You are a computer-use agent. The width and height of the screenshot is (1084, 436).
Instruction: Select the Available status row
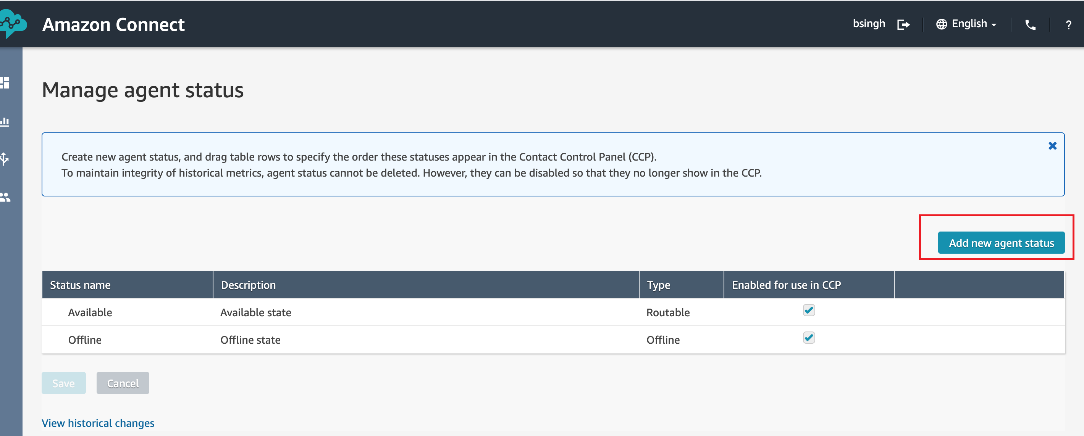pos(553,312)
